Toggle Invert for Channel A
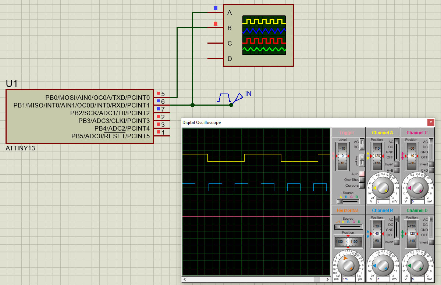Image resolution: width=441 pixels, height=285 pixels. [396, 164]
